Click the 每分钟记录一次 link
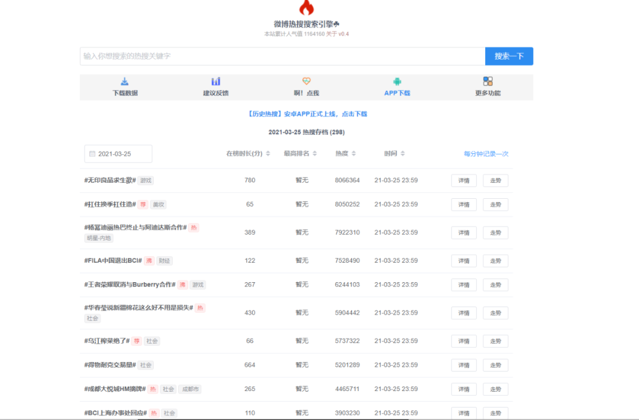 486,154
